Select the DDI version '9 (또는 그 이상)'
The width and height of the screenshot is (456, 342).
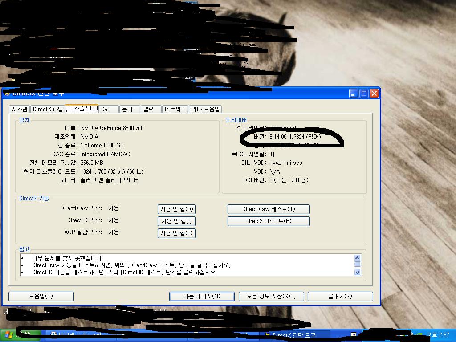(289, 180)
